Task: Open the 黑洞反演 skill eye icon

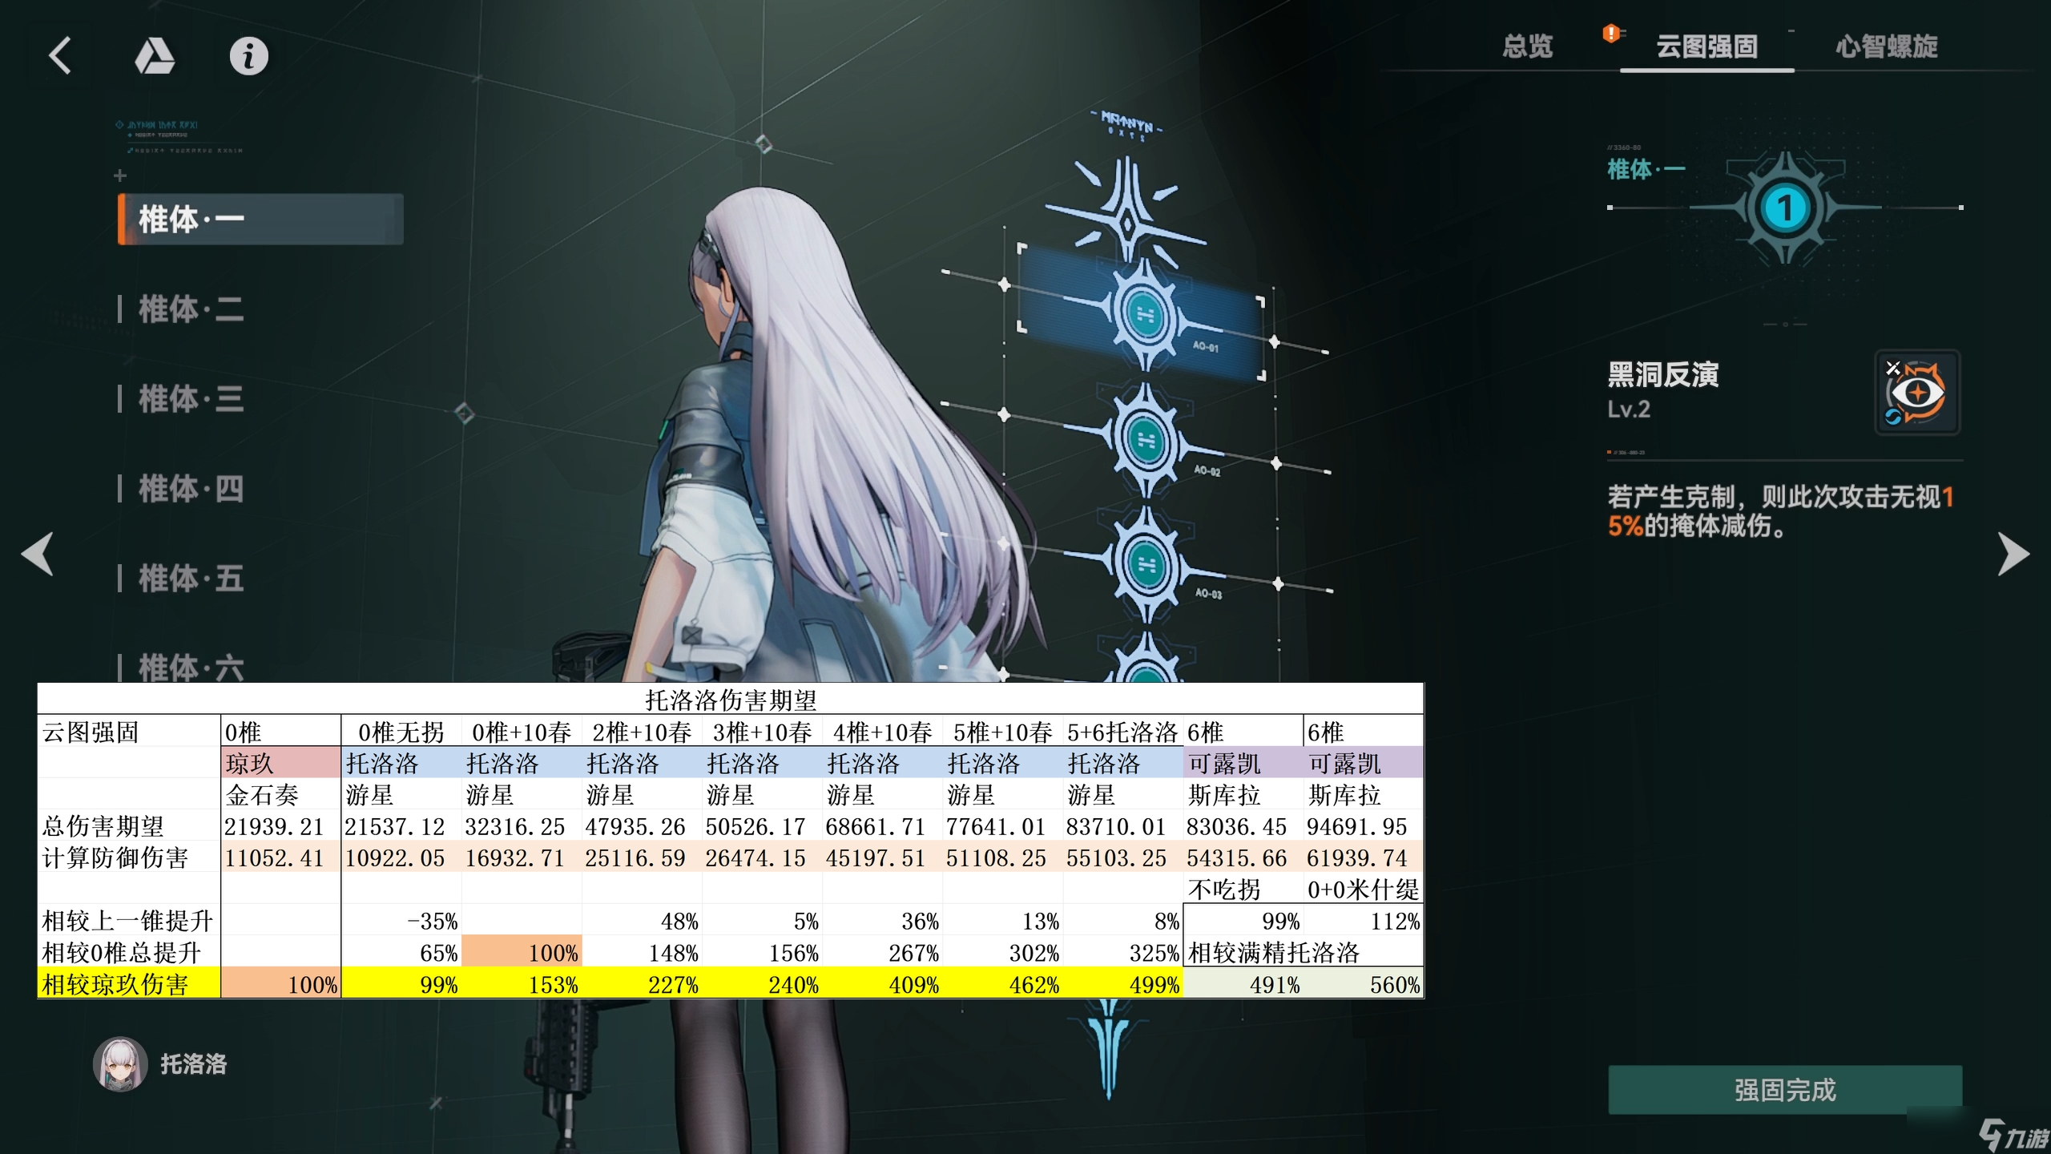Action: (x=1917, y=393)
